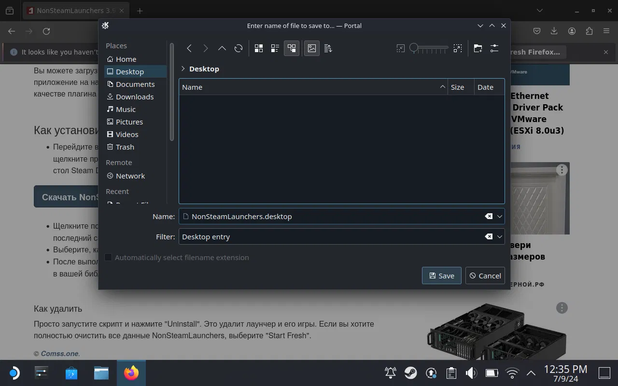The image size is (618, 386).
Task: Open a new Firefox tab
Action: [140, 11]
